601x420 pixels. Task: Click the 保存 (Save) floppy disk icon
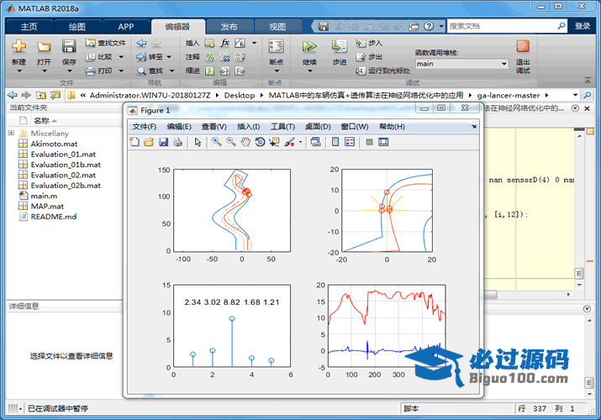pos(69,46)
